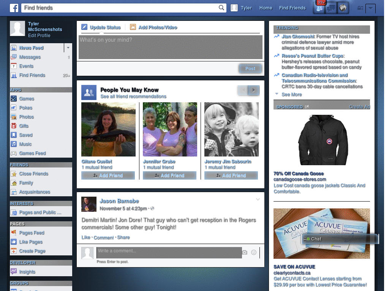Select the Add Photos/Video tab
389x291 pixels.
tap(153, 27)
